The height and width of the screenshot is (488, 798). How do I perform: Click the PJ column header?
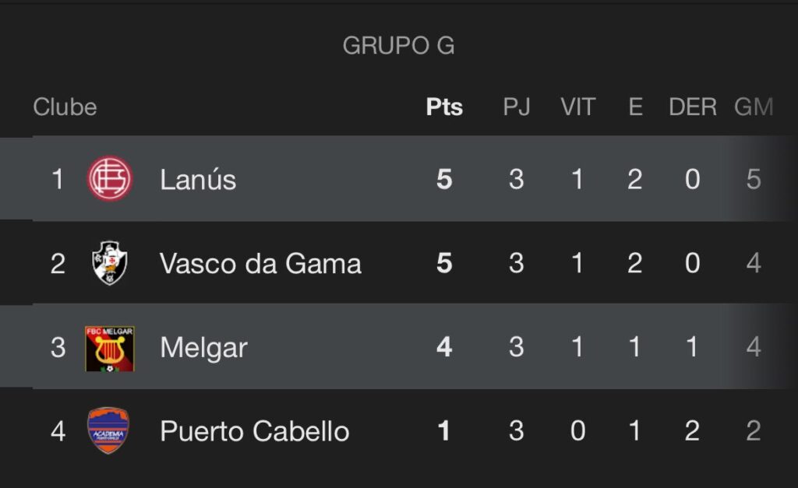pos(517,107)
